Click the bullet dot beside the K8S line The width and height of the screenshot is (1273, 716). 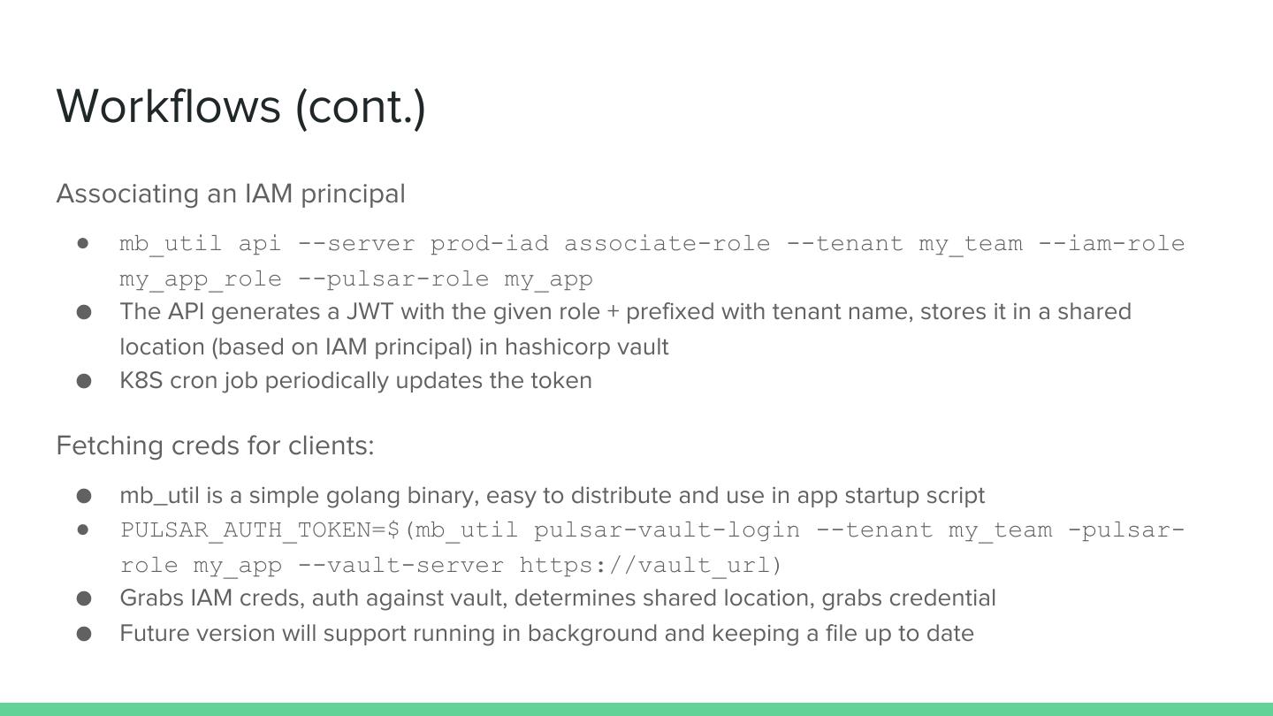(x=84, y=381)
